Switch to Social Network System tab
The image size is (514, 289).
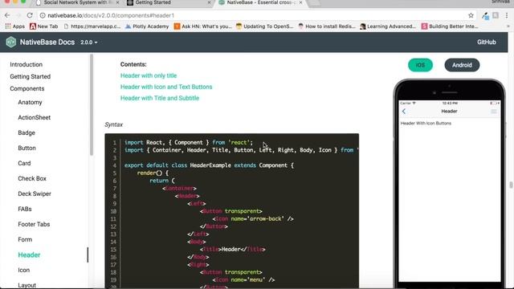[x=77, y=2]
